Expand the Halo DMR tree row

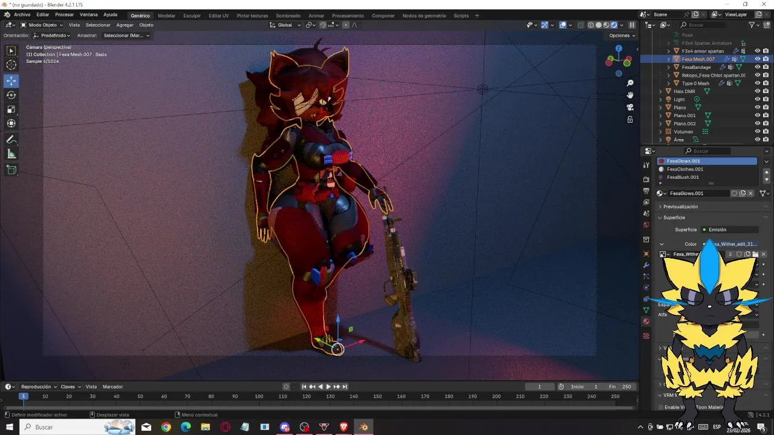coord(660,91)
